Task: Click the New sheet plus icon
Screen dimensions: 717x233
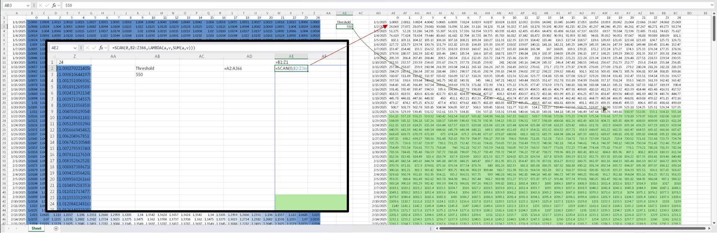Action: pyautogui.click(x=56, y=229)
